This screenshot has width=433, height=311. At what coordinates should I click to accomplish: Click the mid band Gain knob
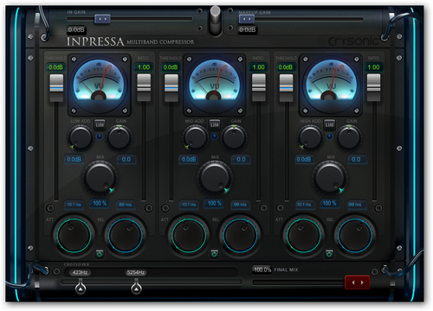coord(234,137)
